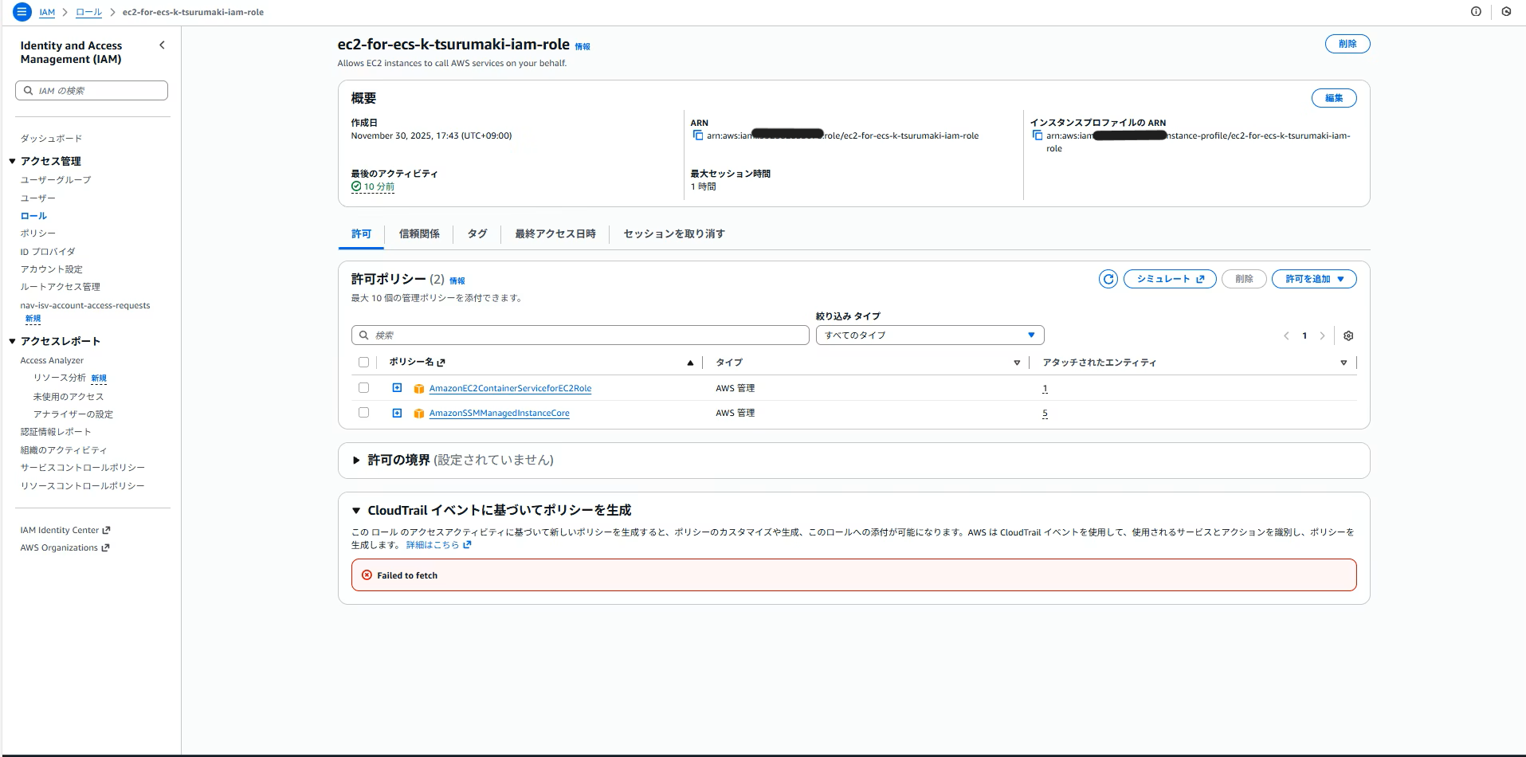
Task: Open サービスコントロールポリシー in the sidebar
Action: [83, 468]
